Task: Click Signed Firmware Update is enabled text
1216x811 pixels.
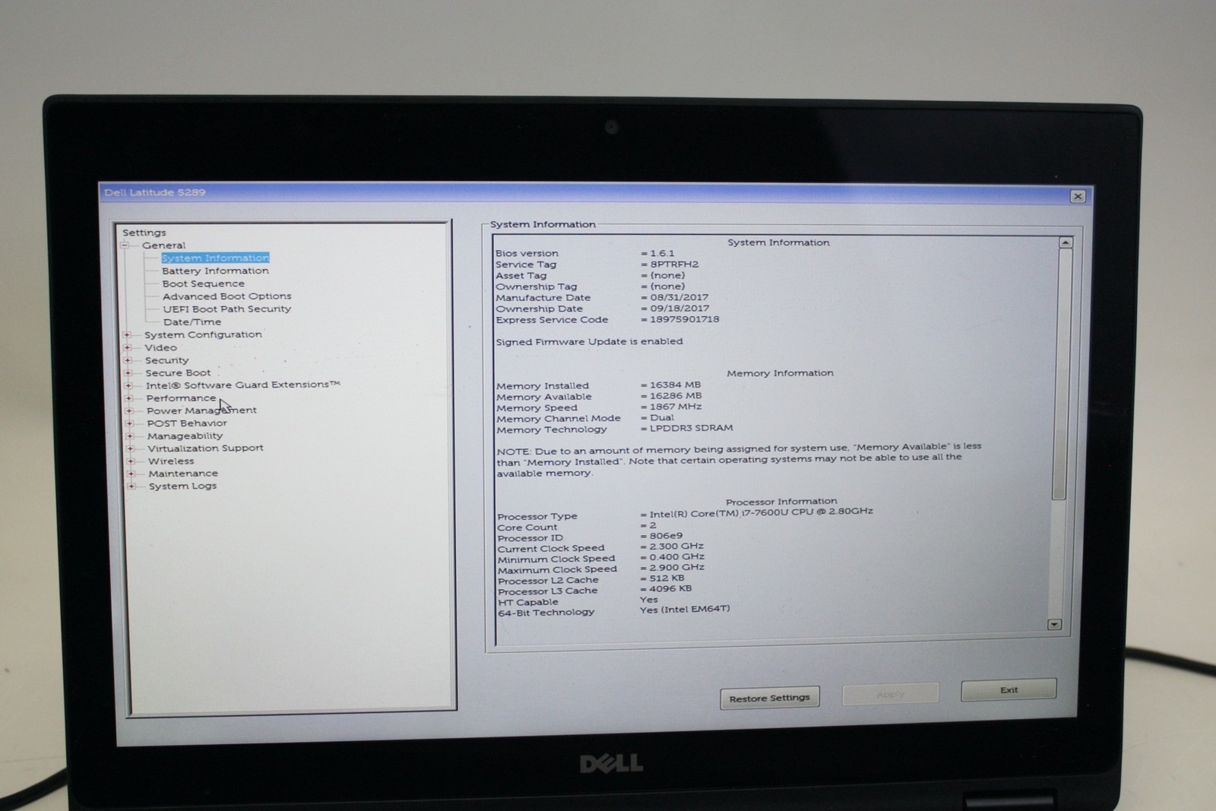Action: click(589, 342)
